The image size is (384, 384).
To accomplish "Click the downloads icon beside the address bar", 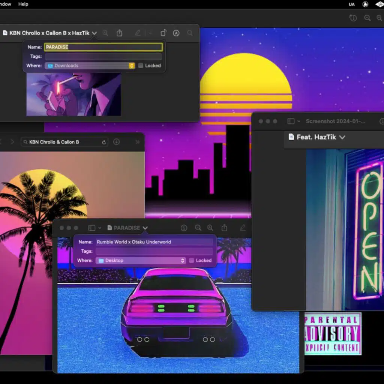I will pos(116,142).
